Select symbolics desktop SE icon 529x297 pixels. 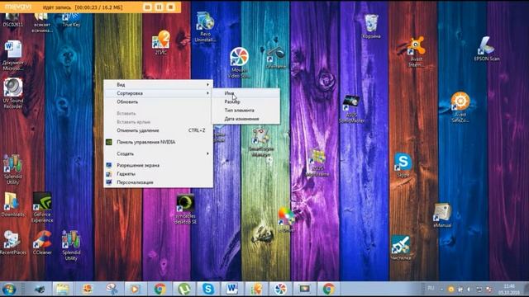pos(185,209)
